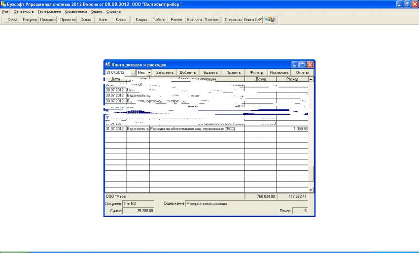Open the Счета toolbar section
Viewport: 419px width, 253px height.
(x=12, y=20)
